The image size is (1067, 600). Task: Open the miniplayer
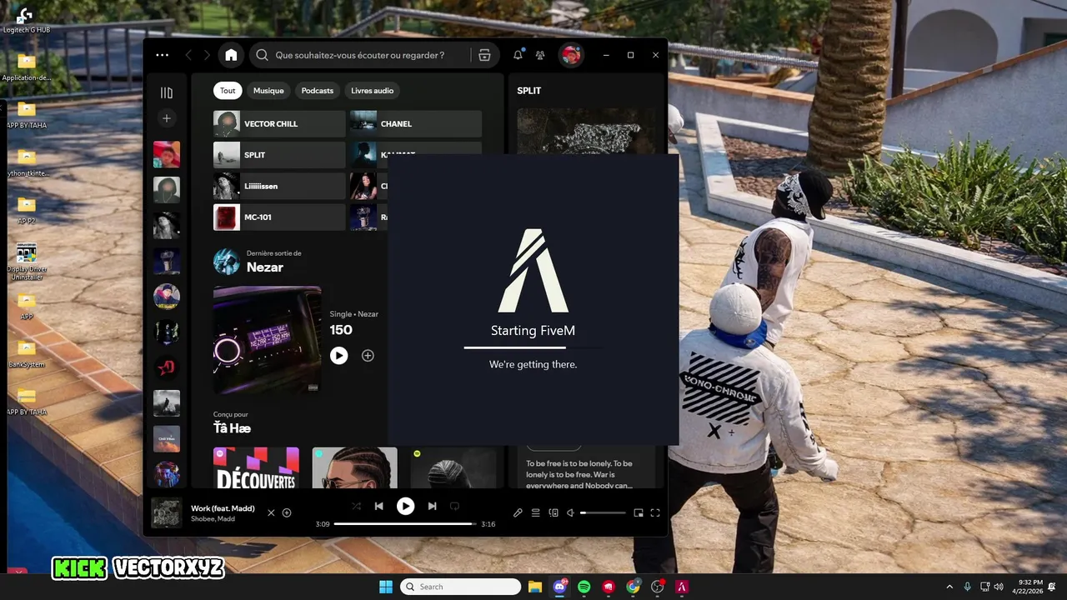639,513
